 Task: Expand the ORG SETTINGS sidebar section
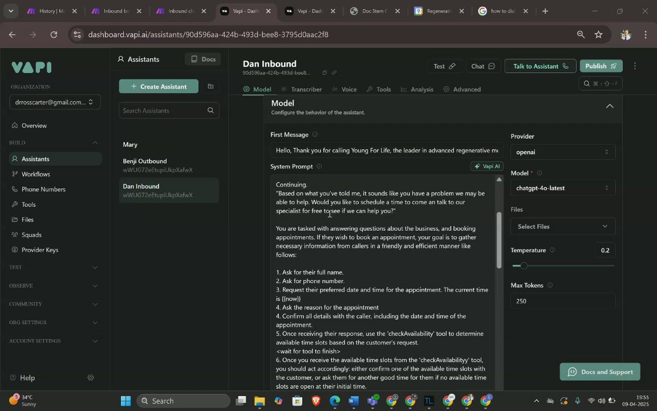(95, 323)
